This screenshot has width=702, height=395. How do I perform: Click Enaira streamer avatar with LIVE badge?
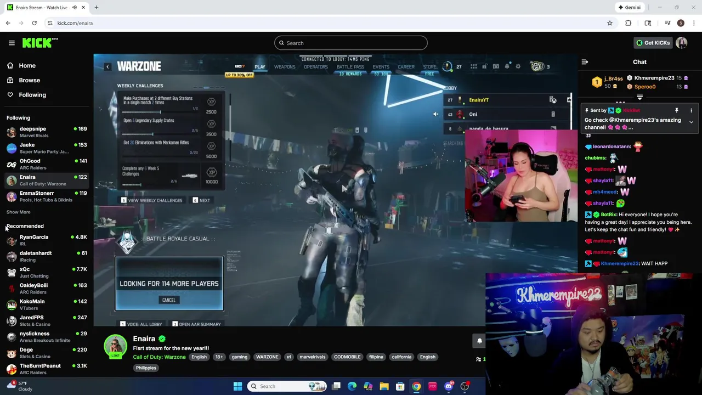(x=115, y=347)
